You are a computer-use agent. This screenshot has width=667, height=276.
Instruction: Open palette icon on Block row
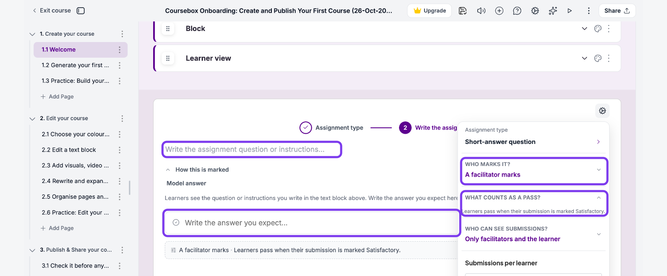[598, 28]
